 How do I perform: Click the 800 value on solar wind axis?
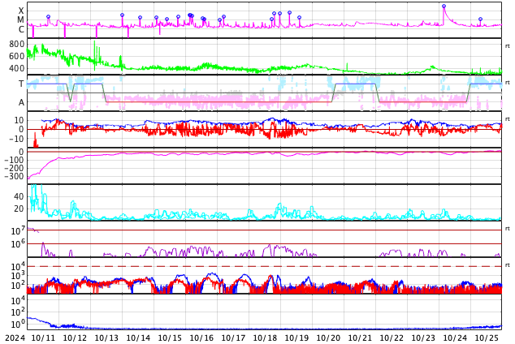pyautogui.click(x=16, y=44)
